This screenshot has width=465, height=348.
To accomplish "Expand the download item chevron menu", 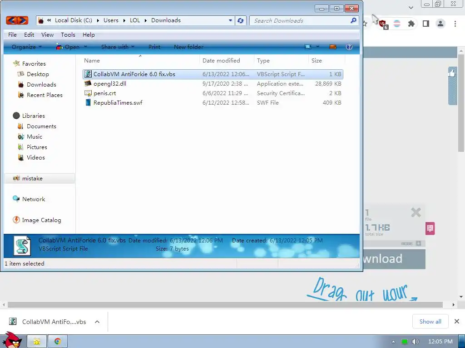I will coord(97,322).
